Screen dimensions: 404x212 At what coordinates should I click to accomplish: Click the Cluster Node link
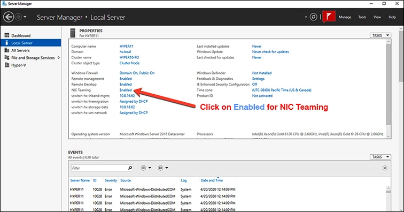point(129,63)
